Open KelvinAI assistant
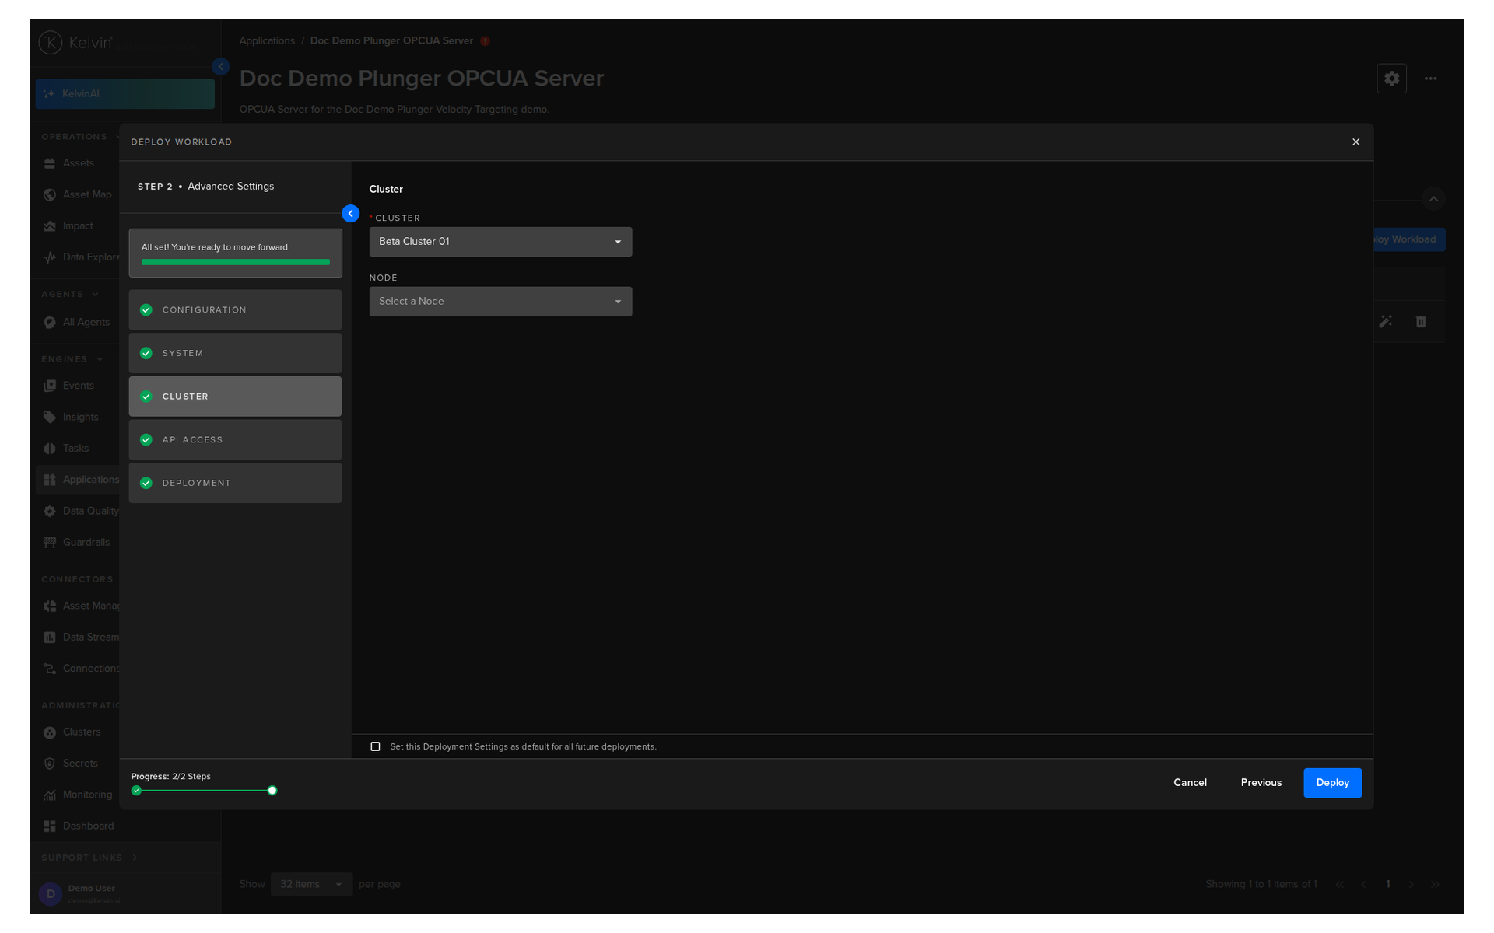 [x=124, y=94]
